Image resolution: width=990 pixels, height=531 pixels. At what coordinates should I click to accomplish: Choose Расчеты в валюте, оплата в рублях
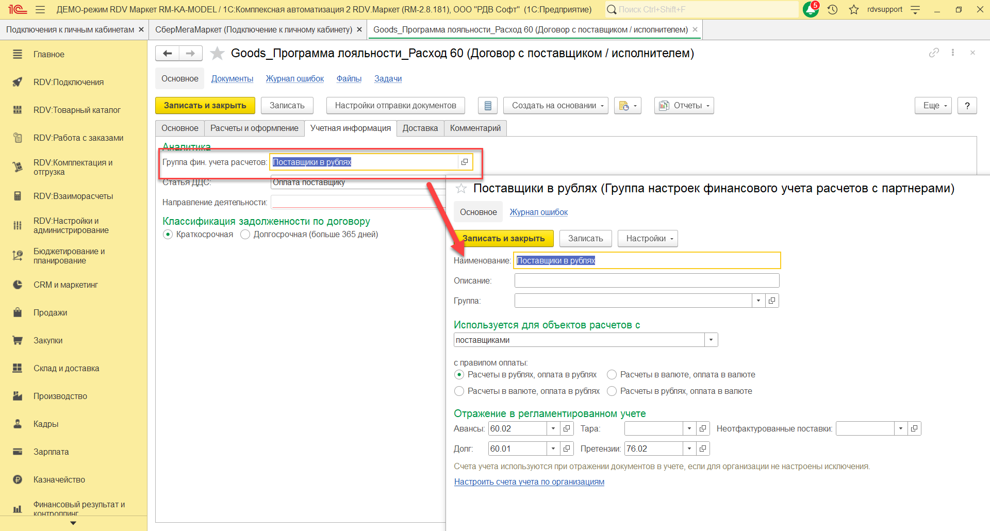click(x=459, y=391)
